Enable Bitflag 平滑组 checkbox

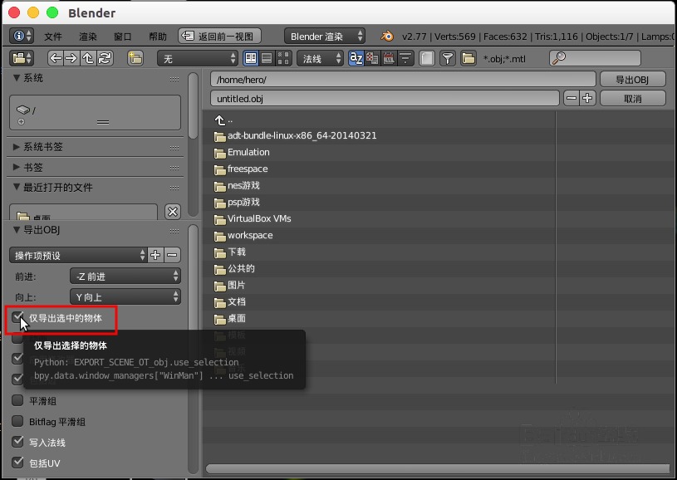click(17, 421)
